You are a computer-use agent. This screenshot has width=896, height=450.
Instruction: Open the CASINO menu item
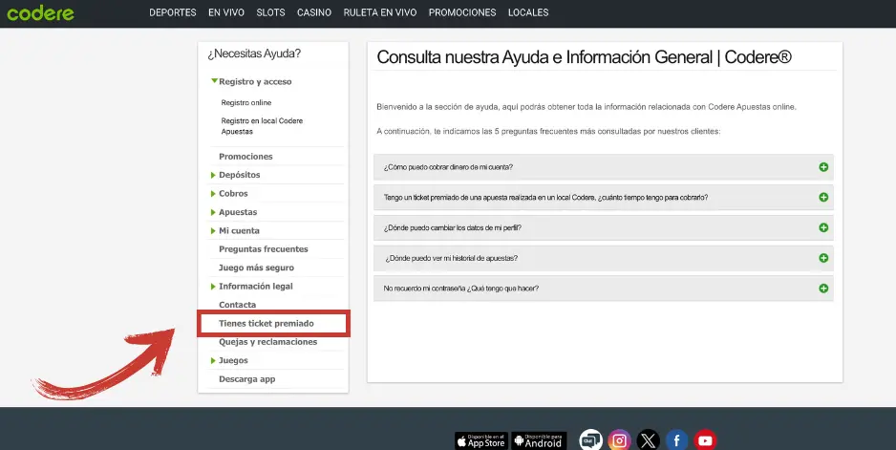click(314, 12)
